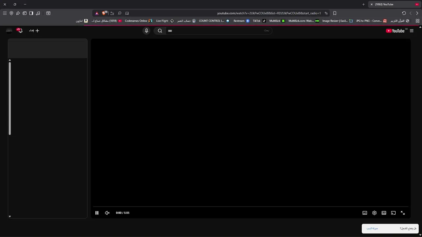
Task: Open the Amazon bookmark
Action: [x=81, y=21]
